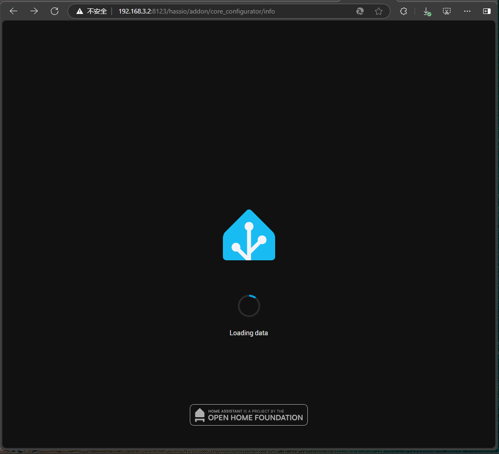Reload the Home Assistant page
499x454 pixels.
[x=55, y=11]
